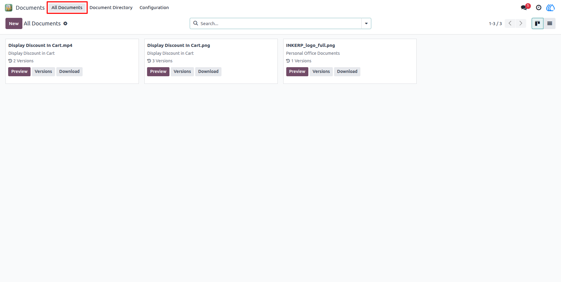Open the Configuration menu

154,8
